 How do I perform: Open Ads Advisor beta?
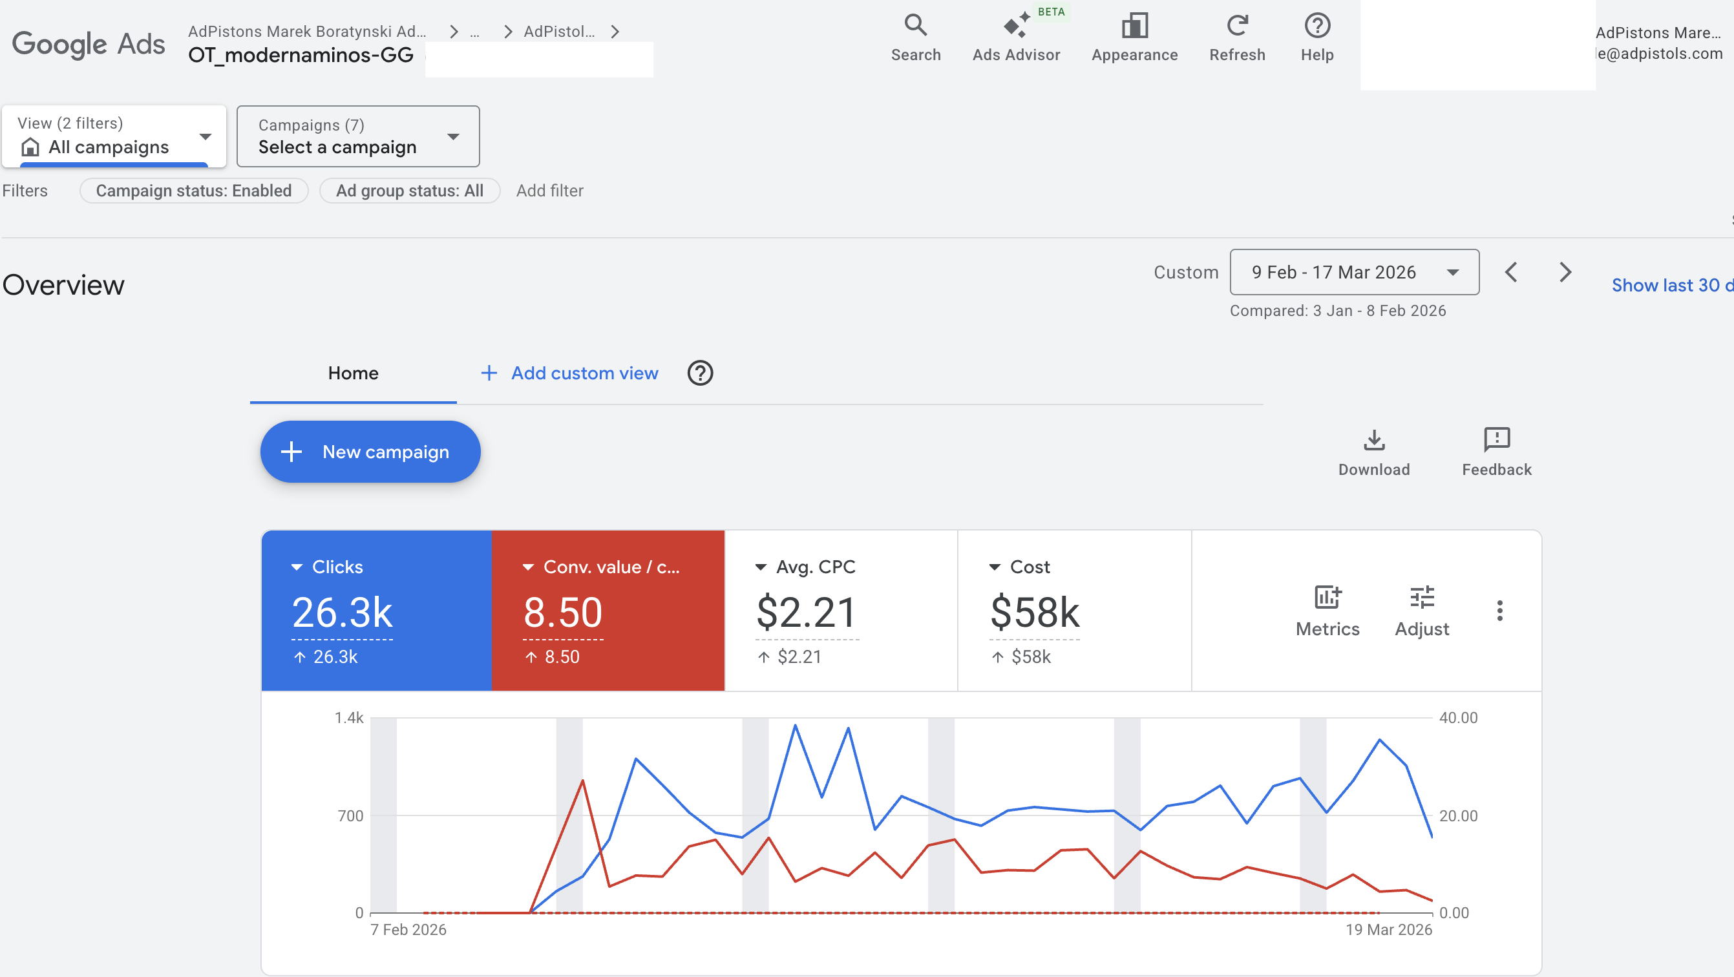pos(1016,37)
